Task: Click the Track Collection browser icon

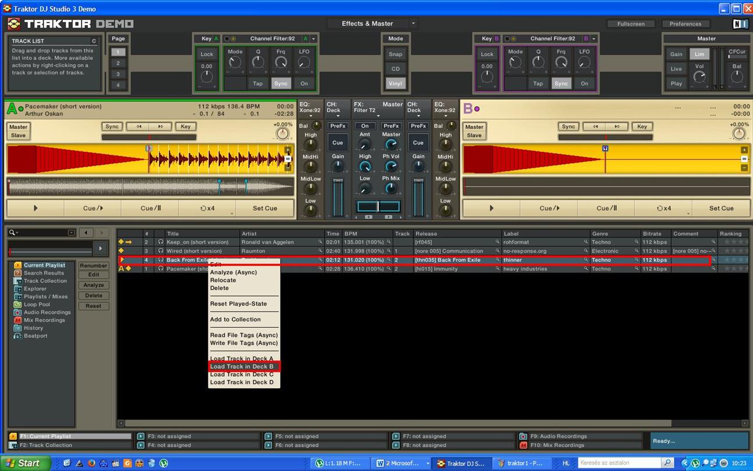Action: click(18, 281)
